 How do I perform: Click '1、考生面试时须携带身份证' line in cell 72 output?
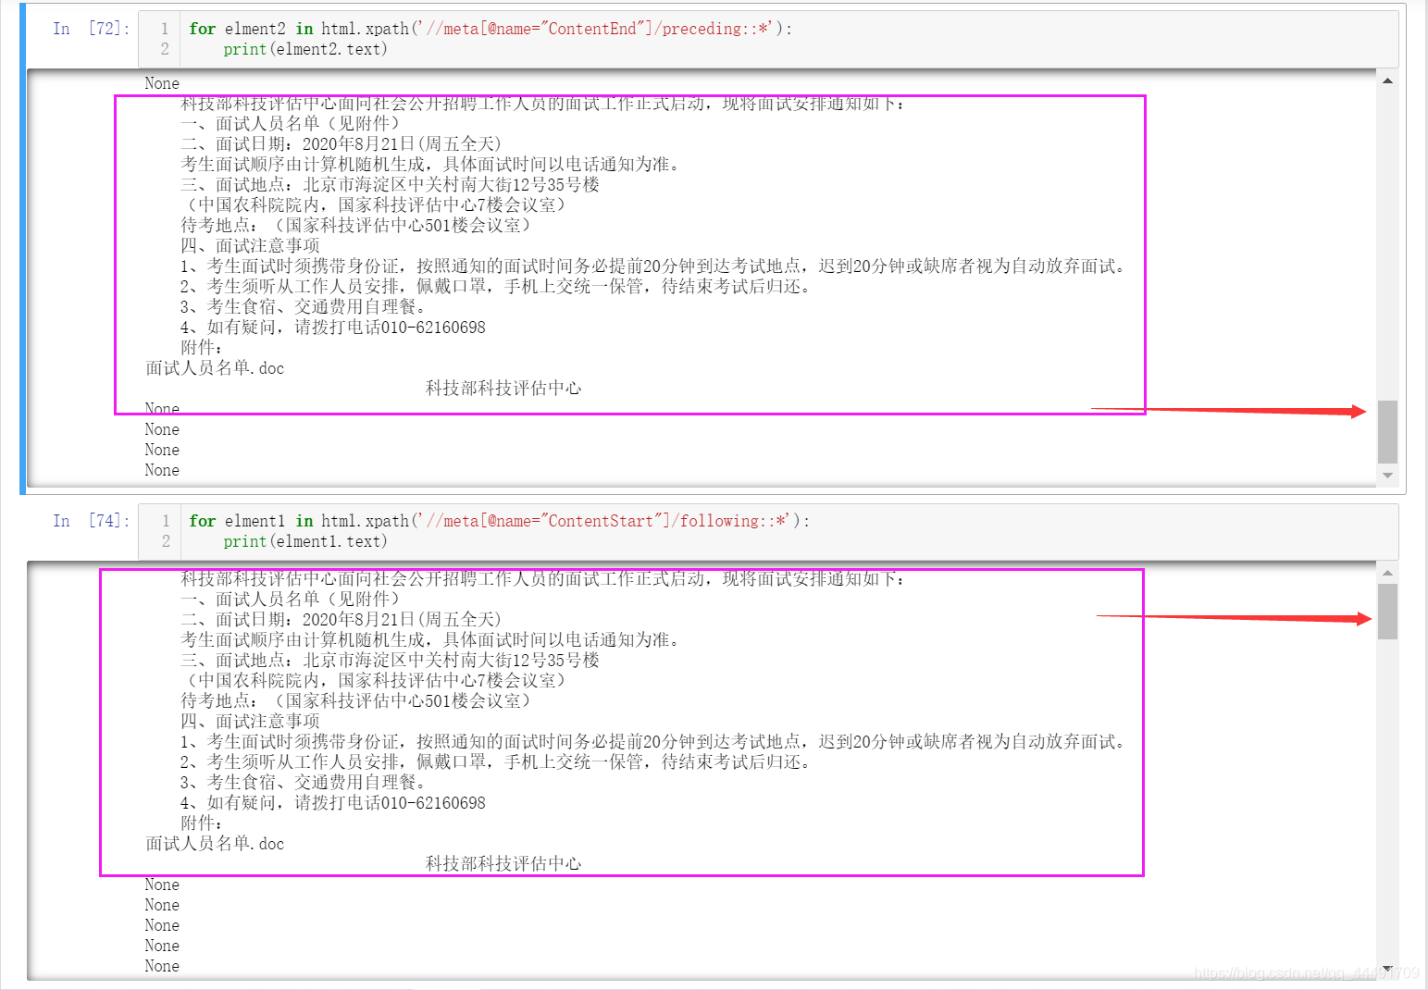tap(654, 266)
